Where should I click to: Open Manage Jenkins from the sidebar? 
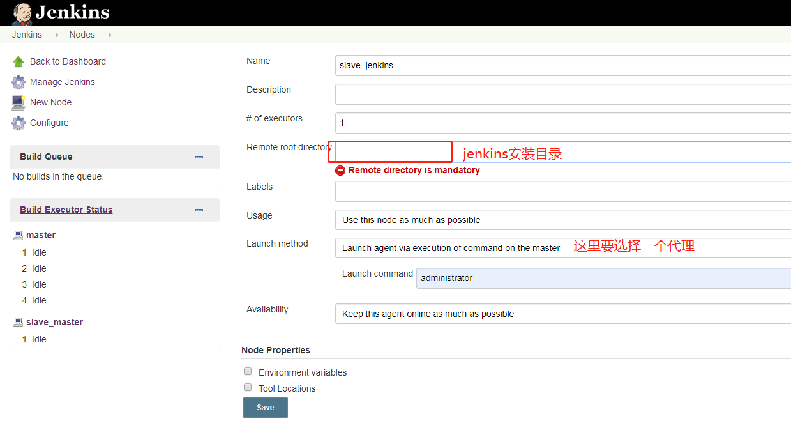pos(62,82)
